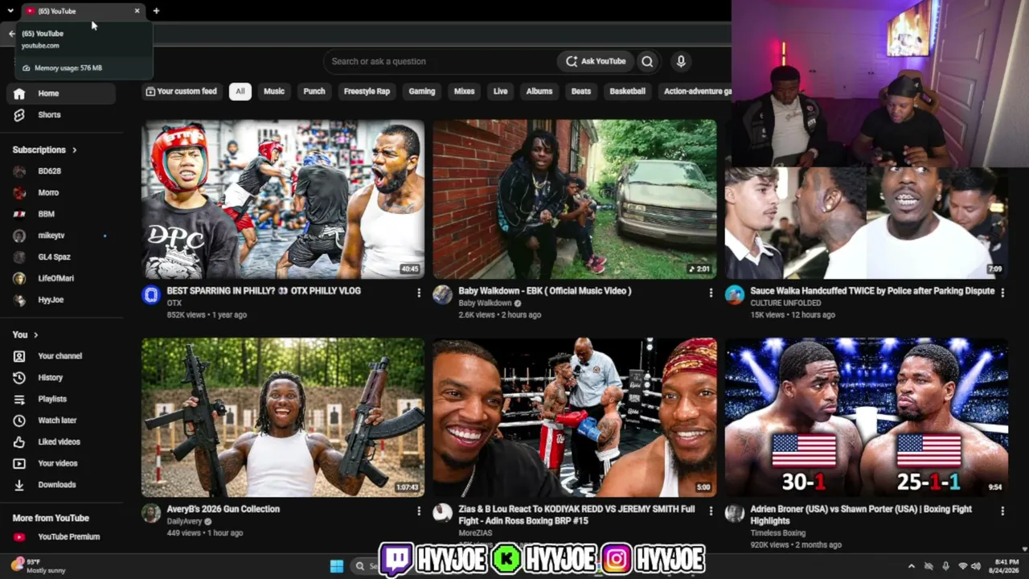Open 'Sauce Walka Handcuffed TWICE' video title
Screen dimensions: 1029x579
872,291
